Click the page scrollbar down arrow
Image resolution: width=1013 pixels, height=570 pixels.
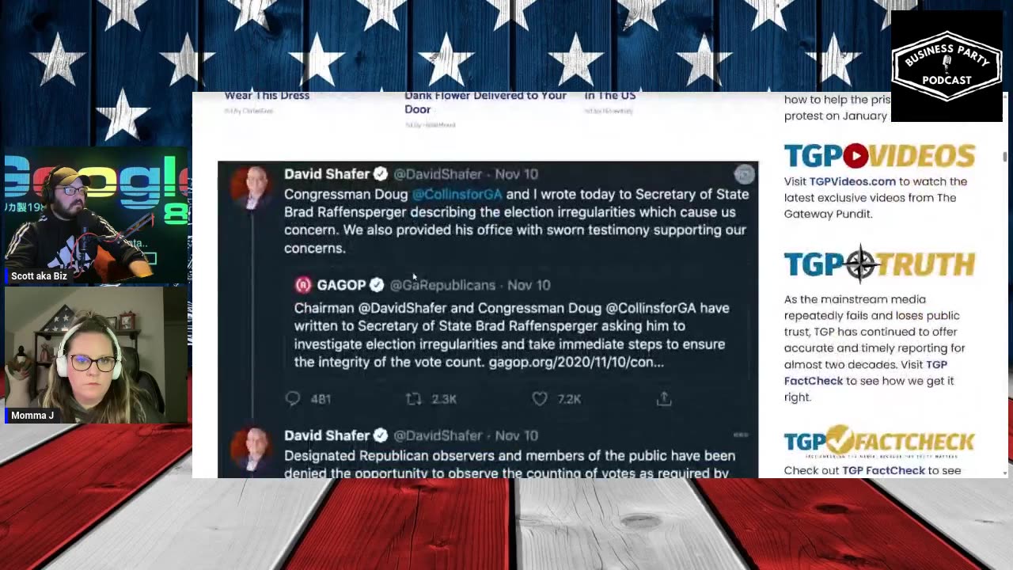pos(1005,473)
